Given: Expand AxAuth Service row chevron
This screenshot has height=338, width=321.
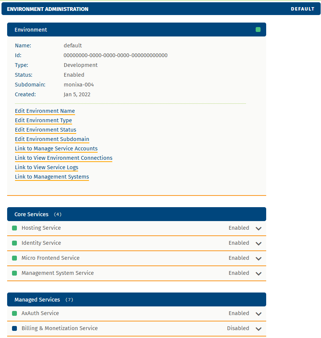Looking at the screenshot, I should [258, 314].
